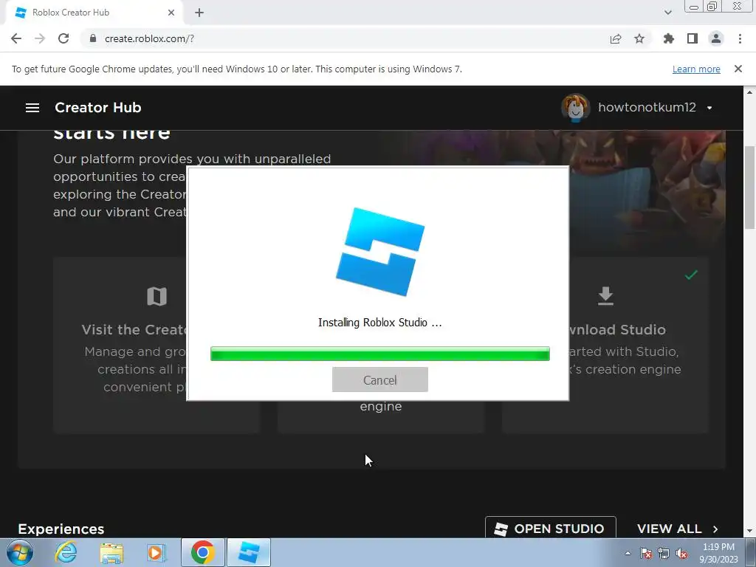Click the Creator Hub title

(98, 108)
